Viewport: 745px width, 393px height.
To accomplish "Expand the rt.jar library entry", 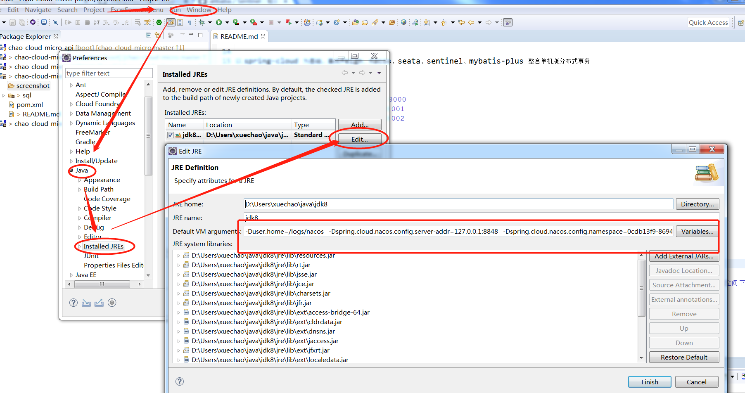I will tap(178, 265).
